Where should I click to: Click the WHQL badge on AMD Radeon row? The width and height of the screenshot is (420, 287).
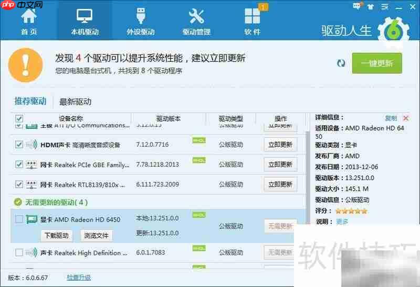point(199,215)
